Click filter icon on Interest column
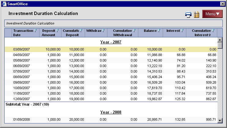This screenshot has width=227, height=128. pos(182,31)
